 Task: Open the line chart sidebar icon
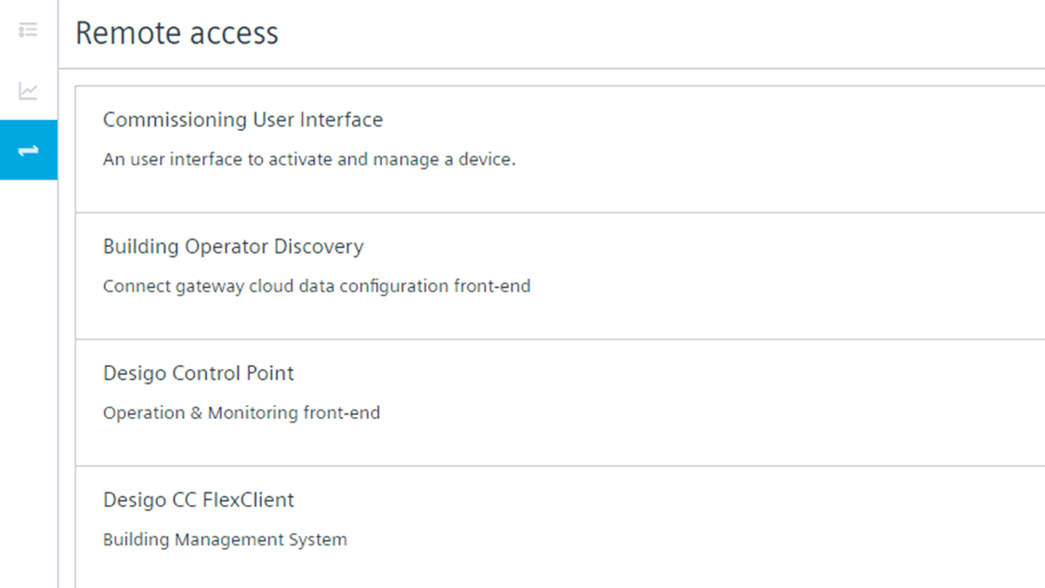28,91
